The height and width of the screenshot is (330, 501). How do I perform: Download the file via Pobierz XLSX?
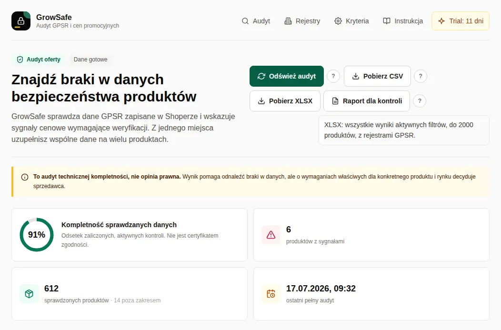click(285, 101)
